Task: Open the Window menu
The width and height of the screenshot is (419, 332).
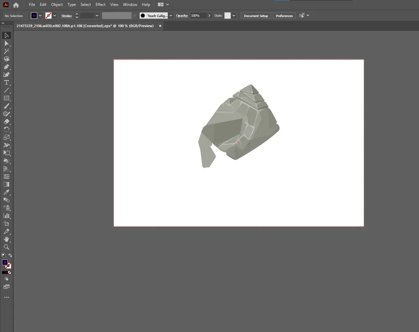Action: tap(130, 5)
